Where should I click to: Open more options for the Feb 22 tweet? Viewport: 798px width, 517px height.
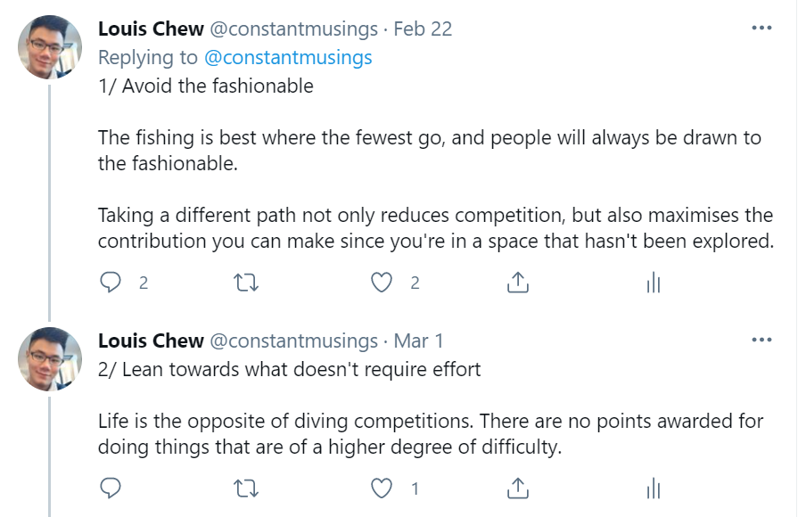(x=761, y=29)
